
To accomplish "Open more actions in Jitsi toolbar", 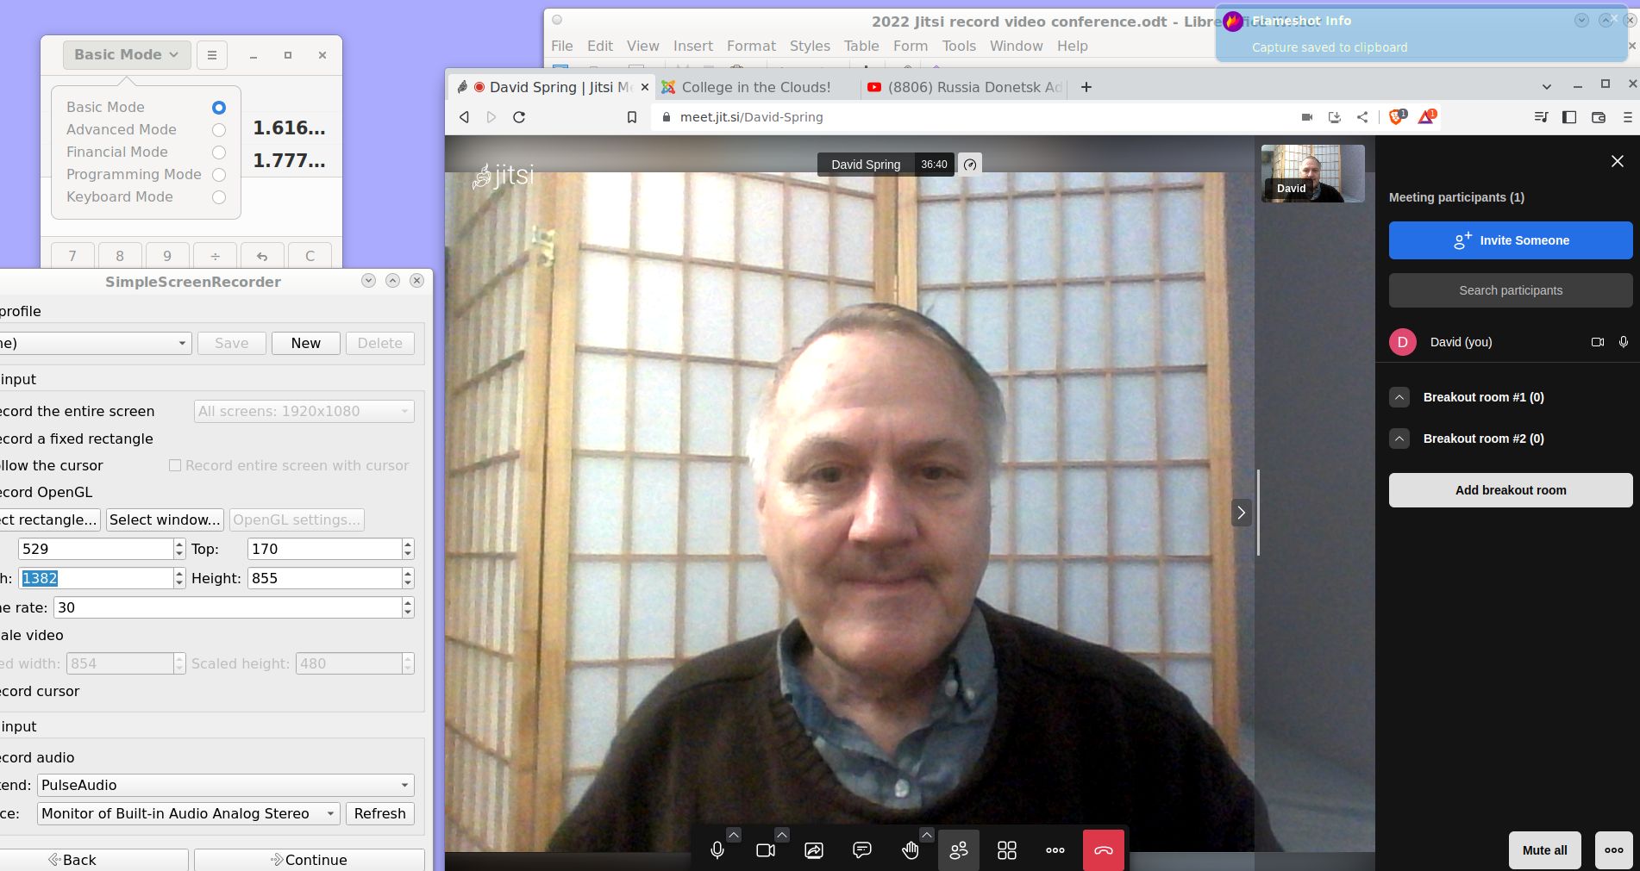I will tap(1055, 850).
